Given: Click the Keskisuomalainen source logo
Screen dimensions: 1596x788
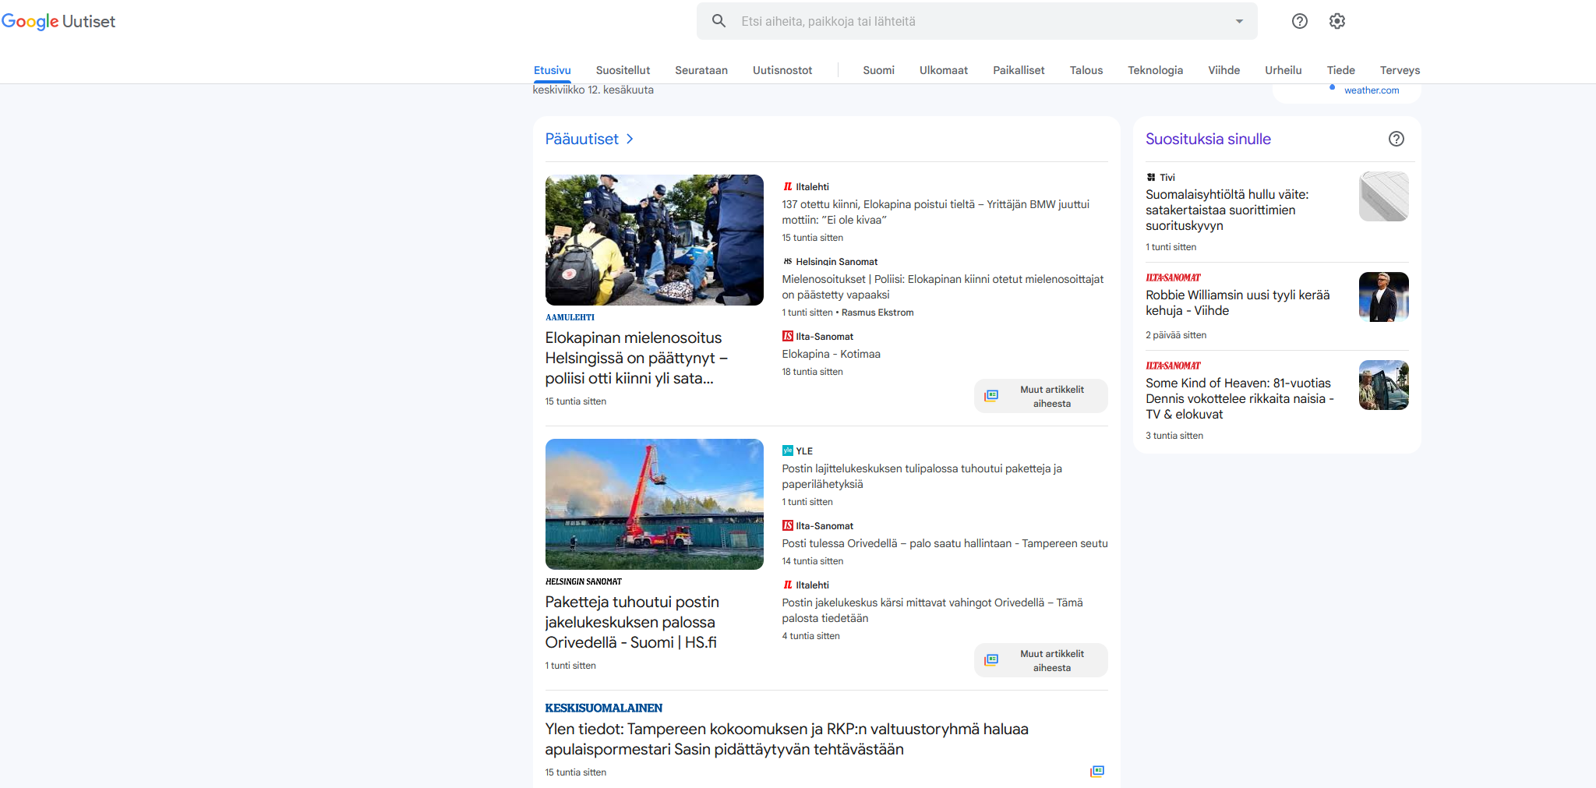Looking at the screenshot, I should click(x=604, y=708).
